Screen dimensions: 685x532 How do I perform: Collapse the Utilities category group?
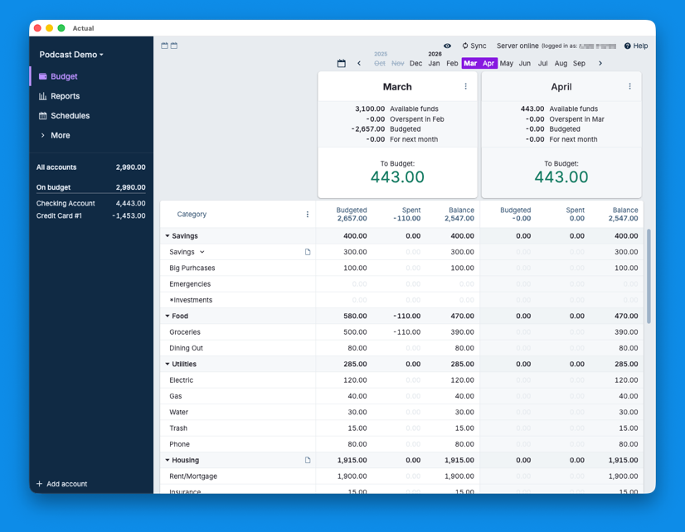168,365
